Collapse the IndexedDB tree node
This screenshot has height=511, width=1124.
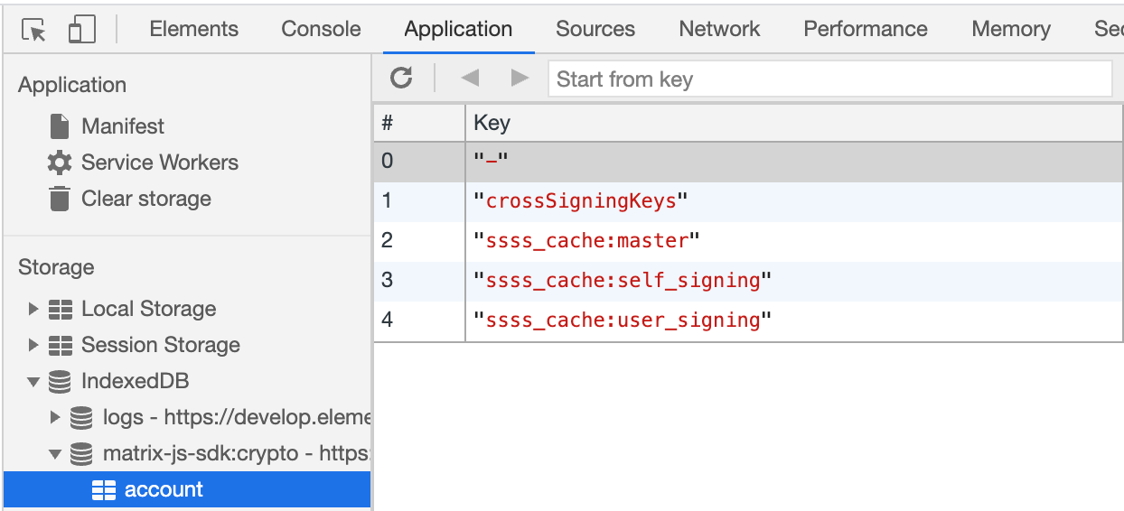(x=33, y=381)
